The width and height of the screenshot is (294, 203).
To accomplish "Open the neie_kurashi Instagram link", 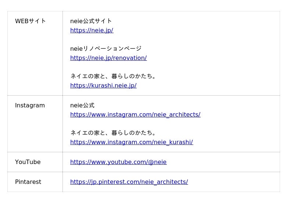I will (x=132, y=142).
